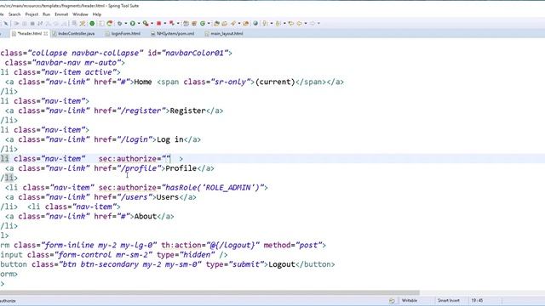Open the Run launch dropdown arrow
Viewport: 545px width, 306px height.
pos(139,23)
